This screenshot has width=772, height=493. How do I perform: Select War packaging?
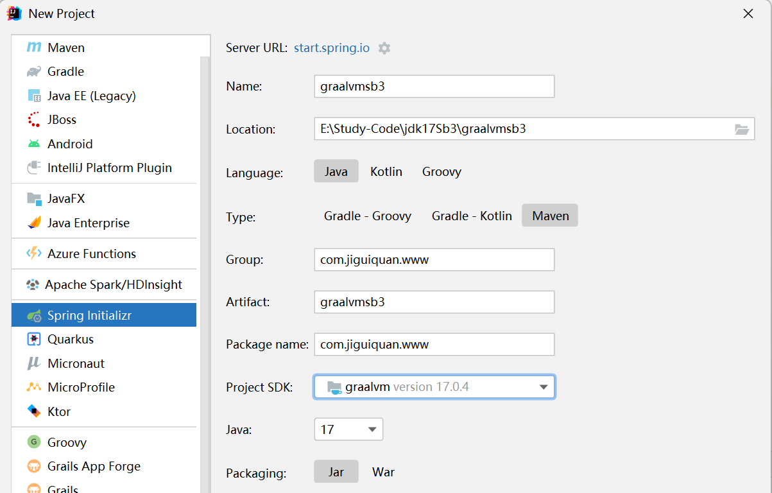pos(384,472)
